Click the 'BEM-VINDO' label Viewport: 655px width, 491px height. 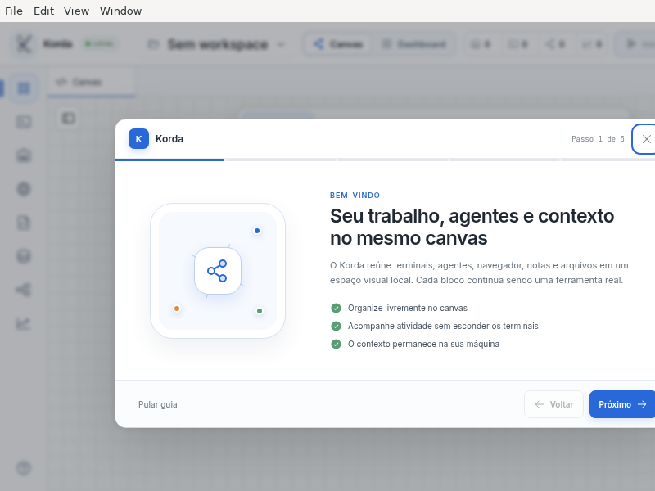point(355,196)
